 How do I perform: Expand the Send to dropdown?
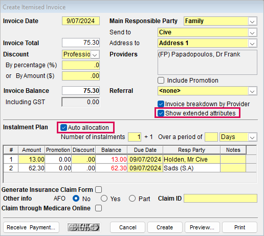tap(252, 32)
